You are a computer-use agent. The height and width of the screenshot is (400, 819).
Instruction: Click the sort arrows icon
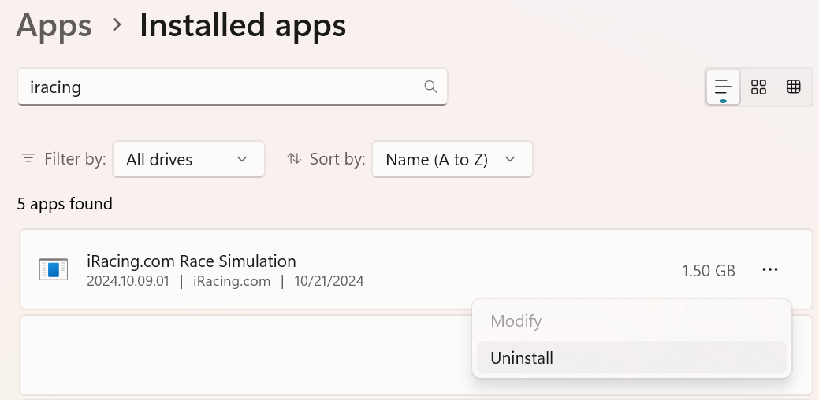294,158
